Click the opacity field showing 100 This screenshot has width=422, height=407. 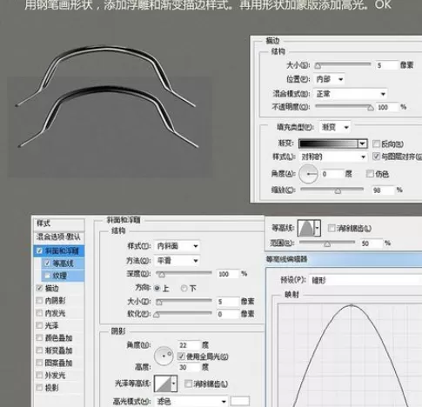(x=386, y=107)
